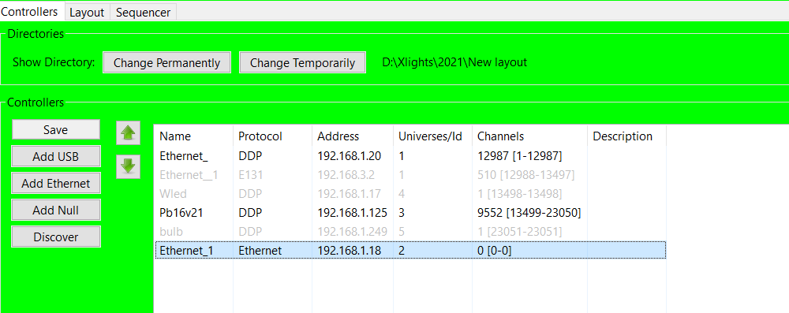
Task: Click universe id 2 in Ethernet_1 row
Action: 402,250
